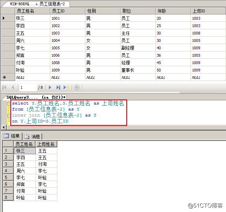Select result row number 8
Screen dimensions: 226x212
pyautogui.click(x=8, y=198)
